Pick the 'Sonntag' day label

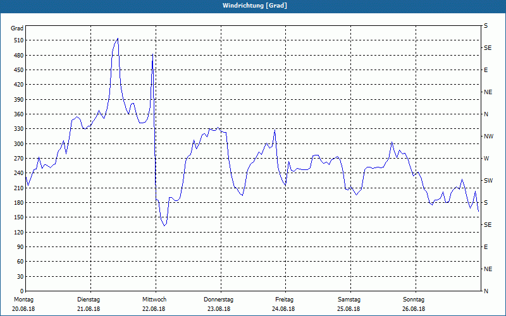click(x=414, y=300)
